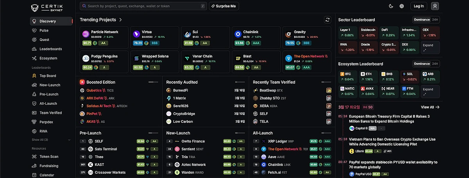
Task: Switch Sector Leaderboard to 24H view
Action: coord(435,20)
